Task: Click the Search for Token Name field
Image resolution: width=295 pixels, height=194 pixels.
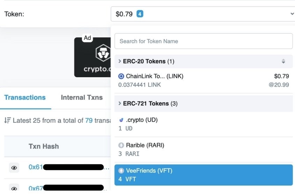Action: click(x=204, y=41)
